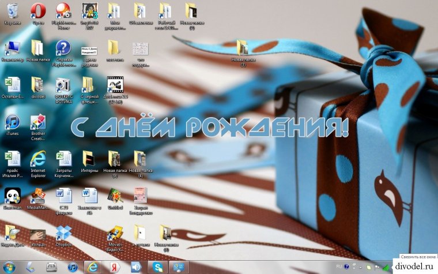Screen dimensions: 438x274
Task: Open the divodel folder on desktop
Action: click(38, 85)
